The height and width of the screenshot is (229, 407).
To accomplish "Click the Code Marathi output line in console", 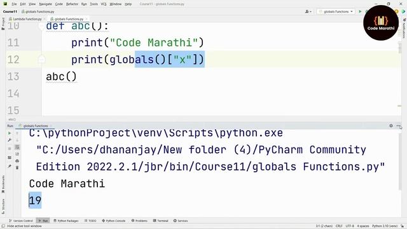I will [x=67, y=184].
